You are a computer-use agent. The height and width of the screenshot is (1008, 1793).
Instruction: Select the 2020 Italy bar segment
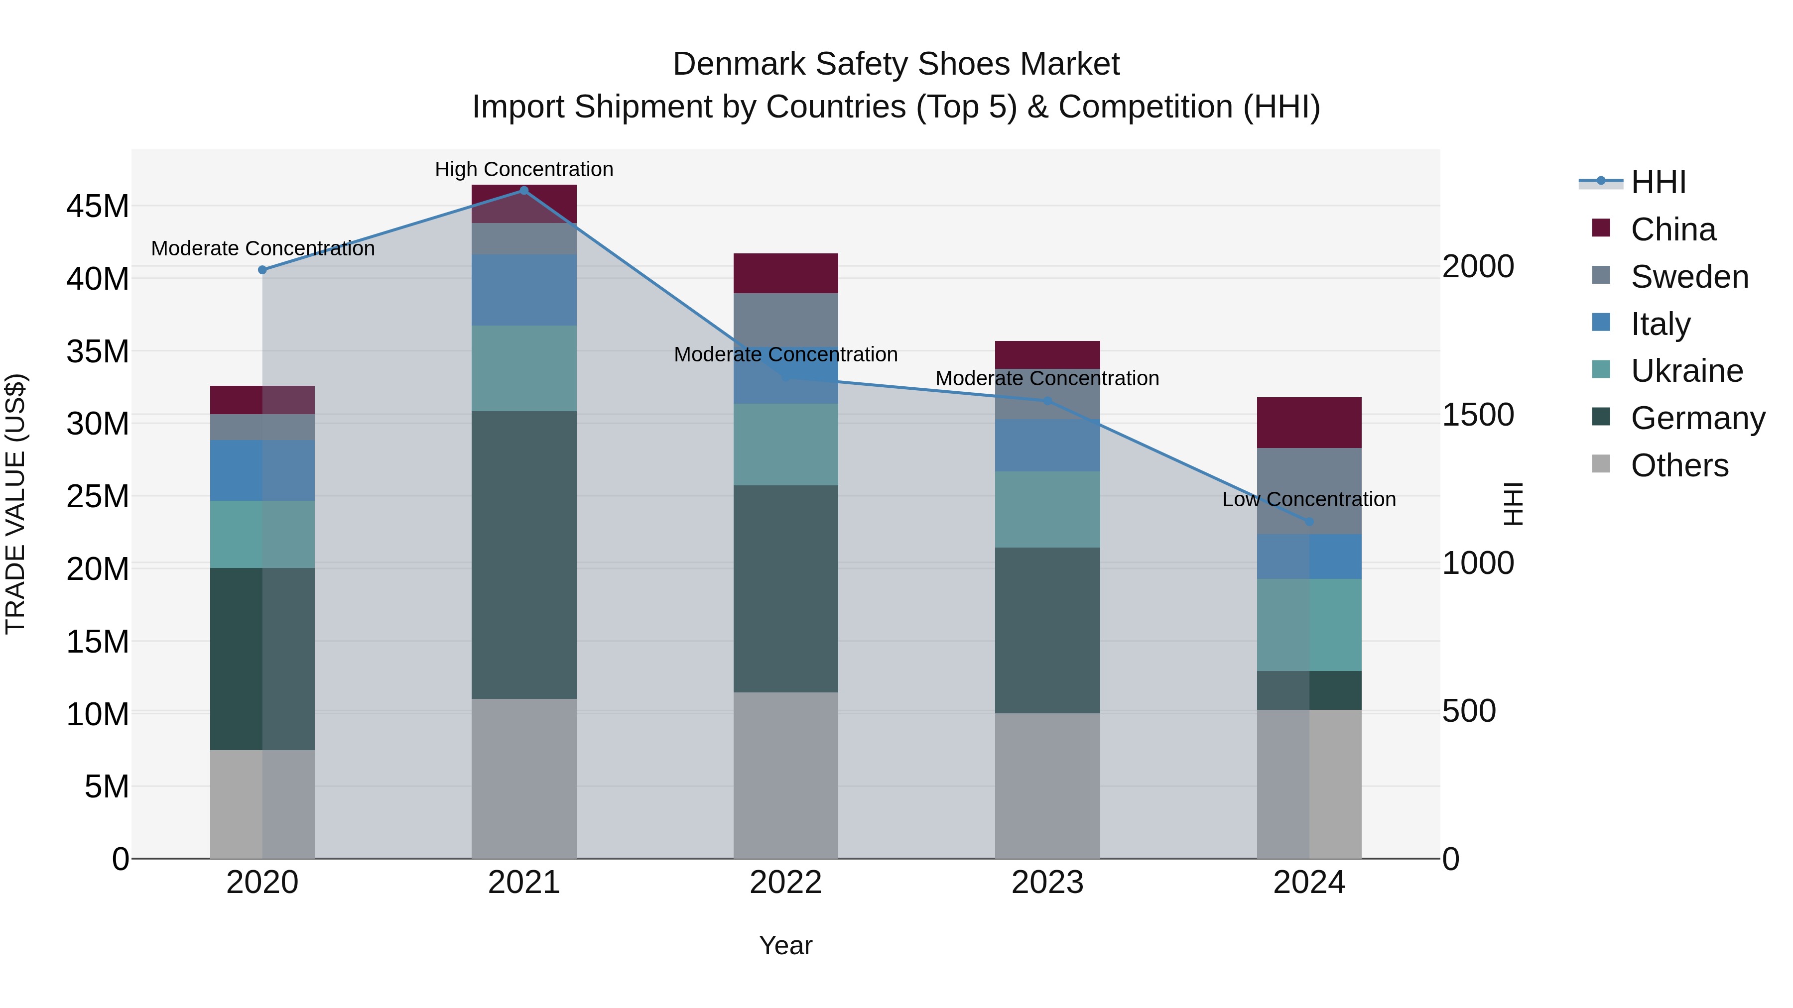[262, 470]
